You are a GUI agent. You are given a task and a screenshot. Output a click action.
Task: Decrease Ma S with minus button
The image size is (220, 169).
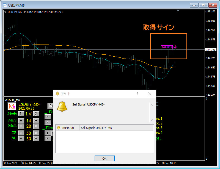pyautogui.click(x=21, y=120)
